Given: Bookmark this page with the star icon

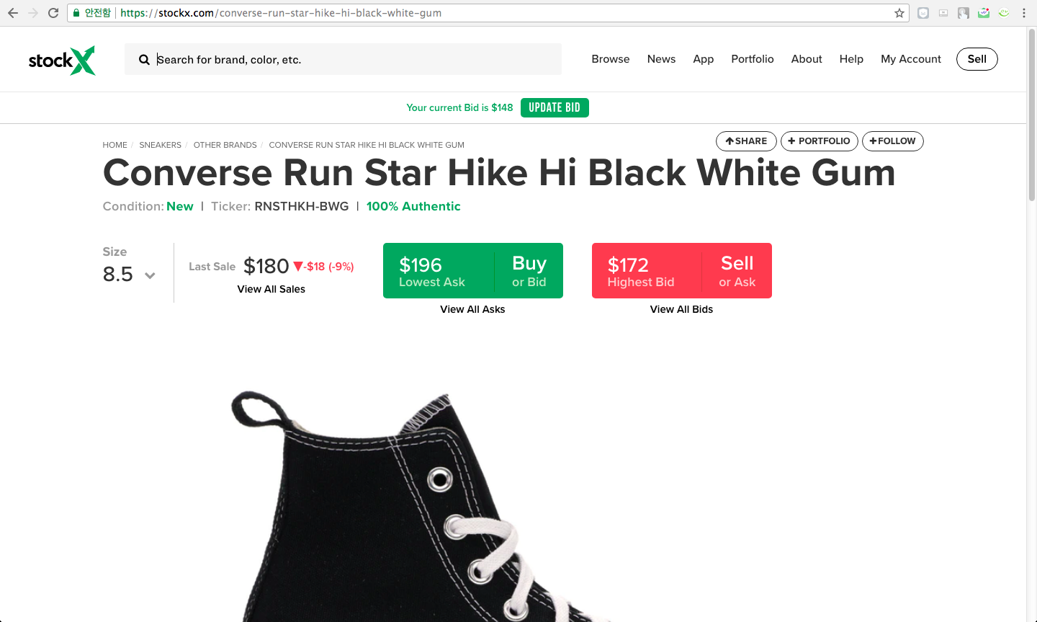Looking at the screenshot, I should pos(899,13).
